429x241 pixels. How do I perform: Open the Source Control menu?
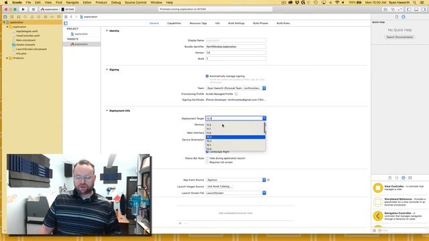point(135,3)
